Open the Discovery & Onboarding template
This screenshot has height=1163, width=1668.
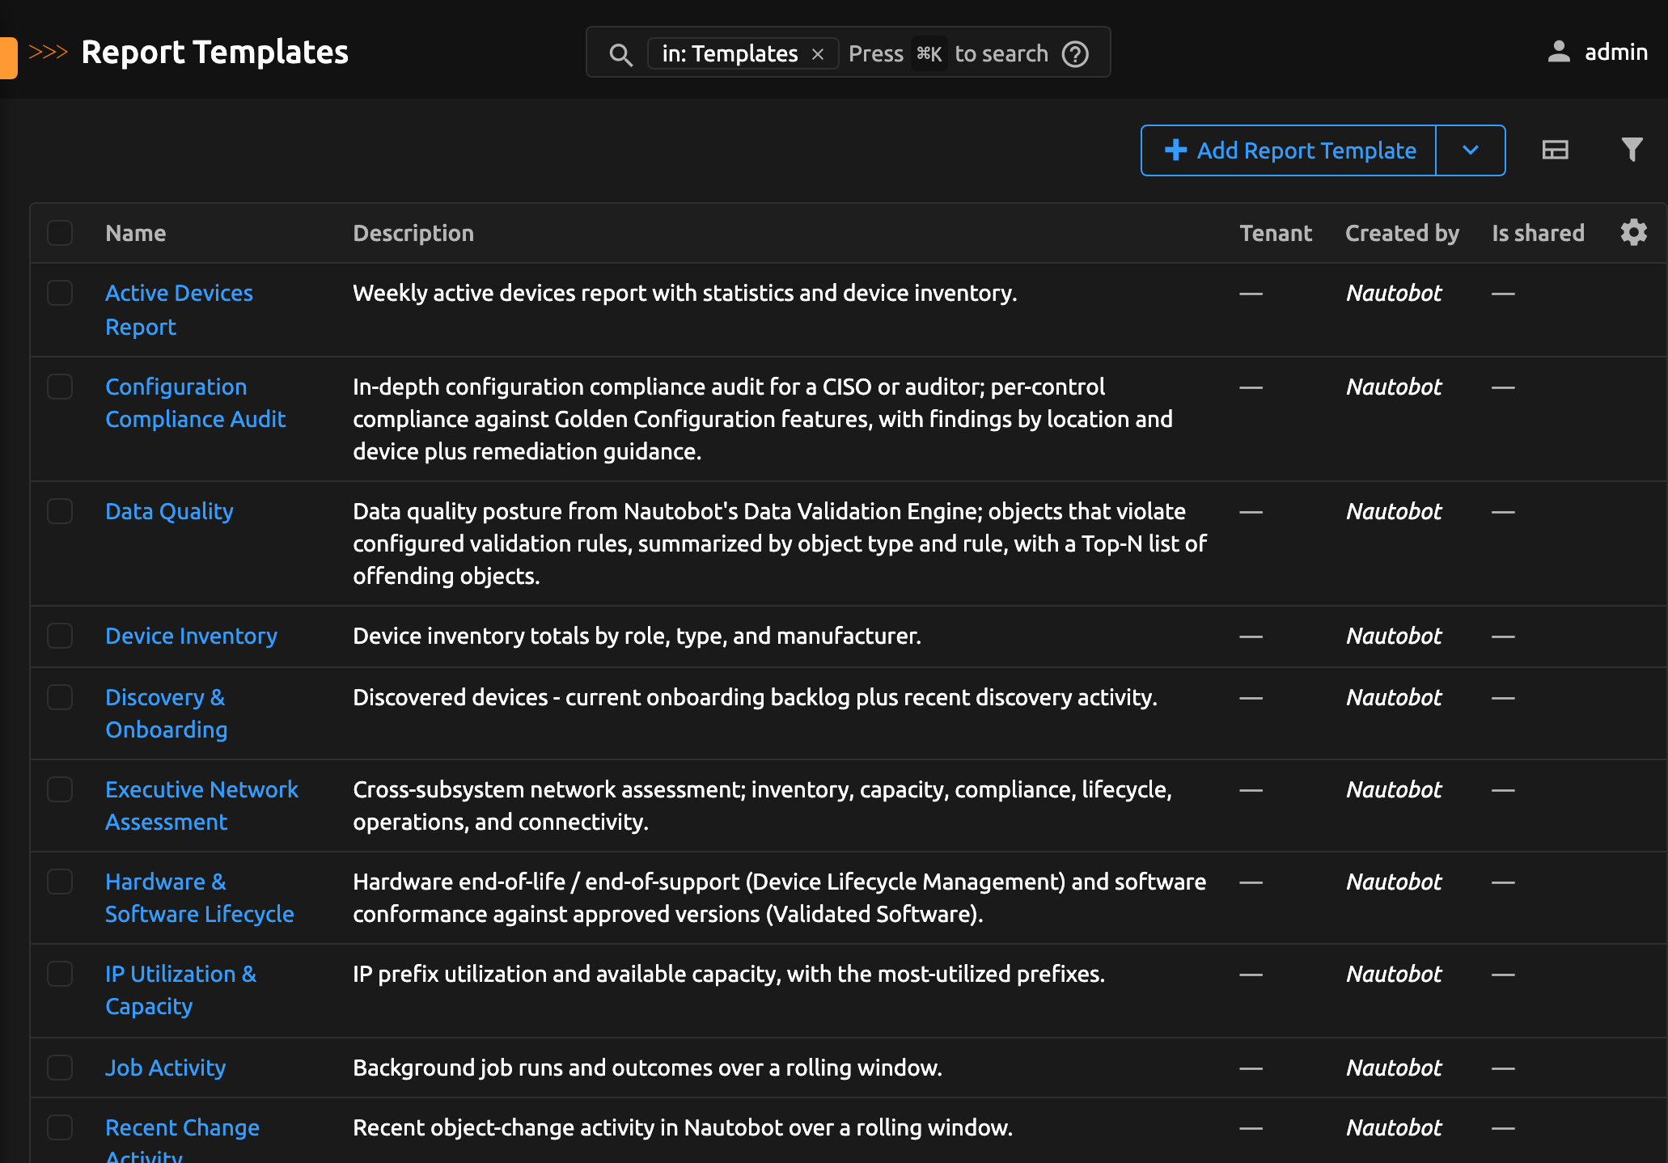[166, 713]
